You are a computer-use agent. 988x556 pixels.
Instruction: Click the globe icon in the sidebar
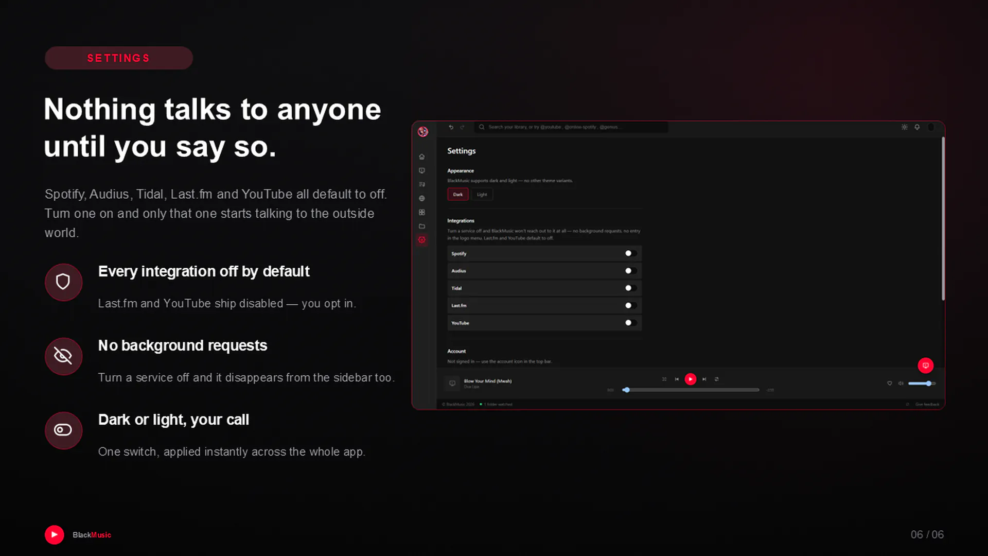[x=422, y=198]
